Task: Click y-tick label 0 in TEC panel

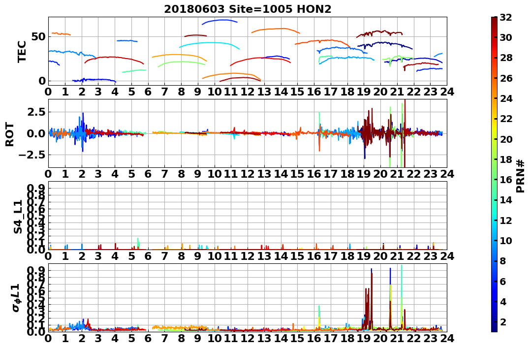Action: pyautogui.click(x=42, y=81)
